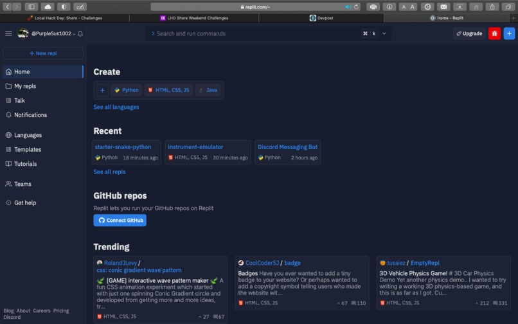Click the reload page icon in address bar
The width and height of the screenshot is (518, 324).
pos(357,7)
